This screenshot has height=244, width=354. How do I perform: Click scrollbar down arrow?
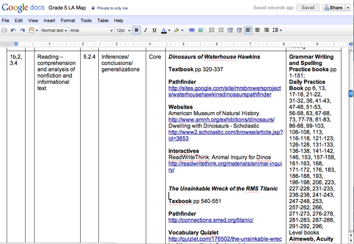351,241
